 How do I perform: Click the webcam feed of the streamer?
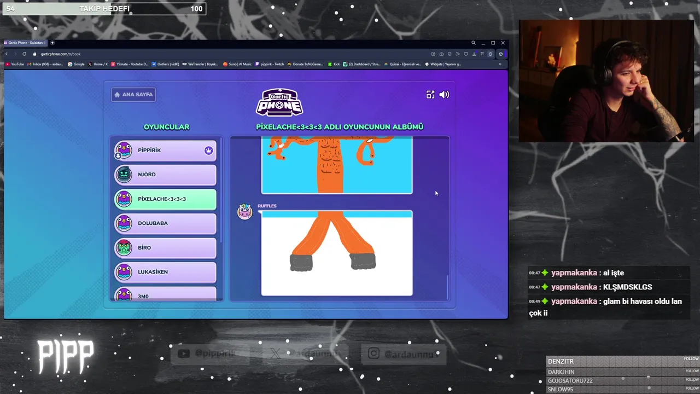point(606,81)
